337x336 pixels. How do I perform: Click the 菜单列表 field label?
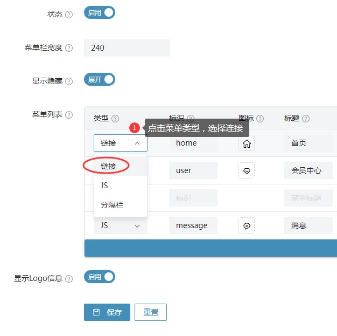click(47, 114)
